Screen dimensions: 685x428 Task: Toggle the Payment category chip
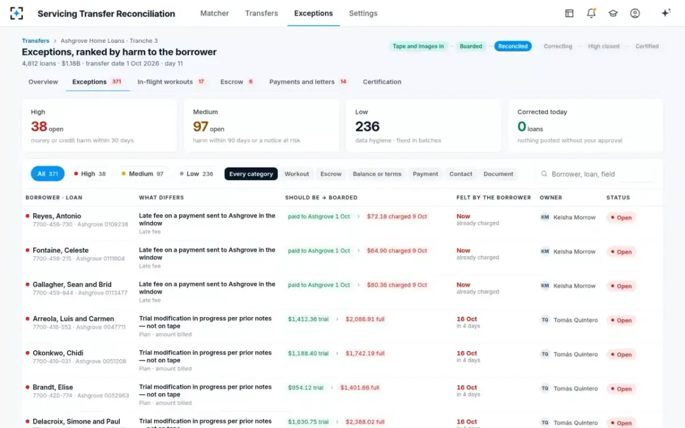tap(425, 174)
